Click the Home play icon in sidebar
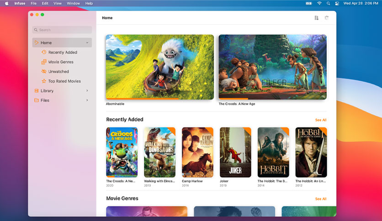382x221 pixels. (37, 42)
